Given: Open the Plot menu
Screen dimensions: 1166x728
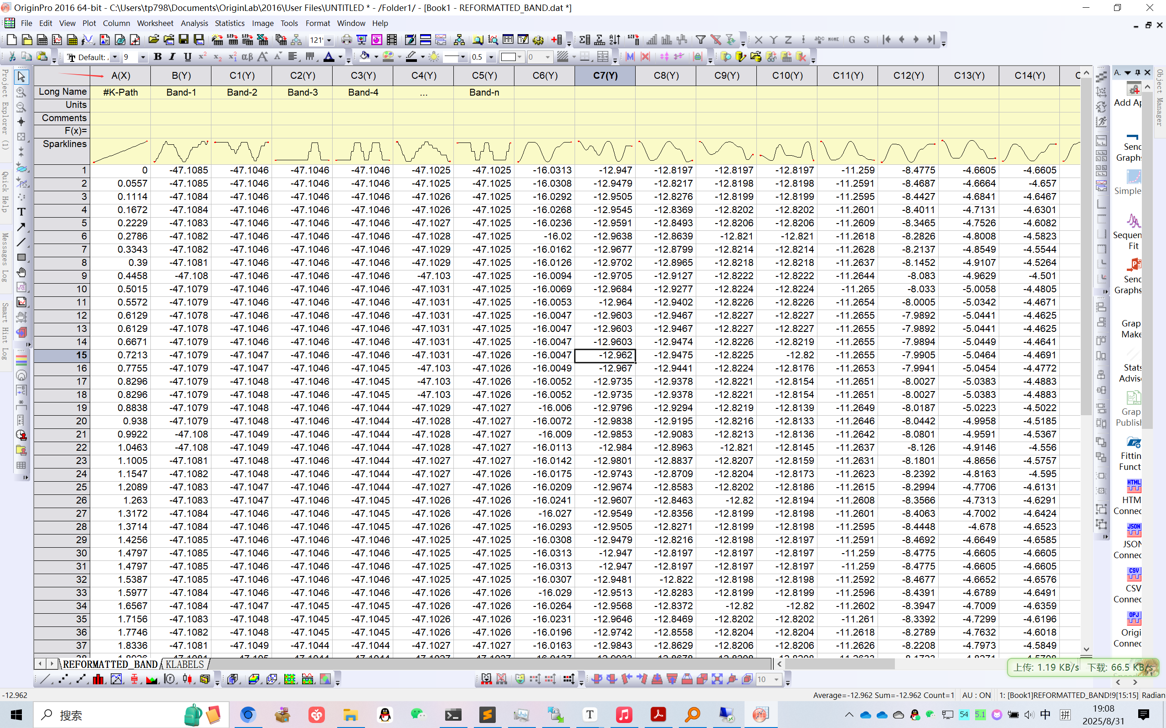Looking at the screenshot, I should (x=89, y=23).
